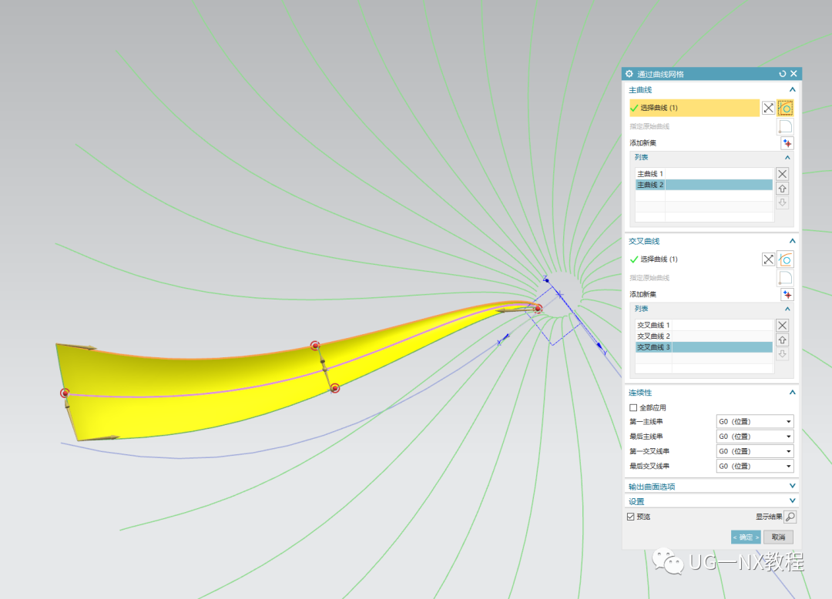Open the 第一主线串 continuity dropdown
This screenshot has height=599, width=832.
[754, 421]
